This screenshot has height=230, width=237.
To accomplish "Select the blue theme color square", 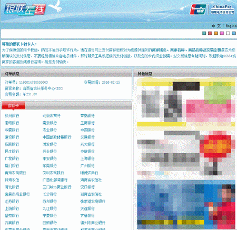I will (x=234, y=33).
